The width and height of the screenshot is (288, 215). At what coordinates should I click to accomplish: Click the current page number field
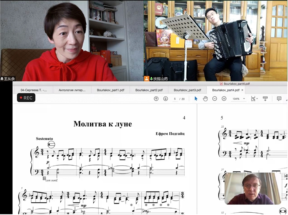[x=175, y=99]
